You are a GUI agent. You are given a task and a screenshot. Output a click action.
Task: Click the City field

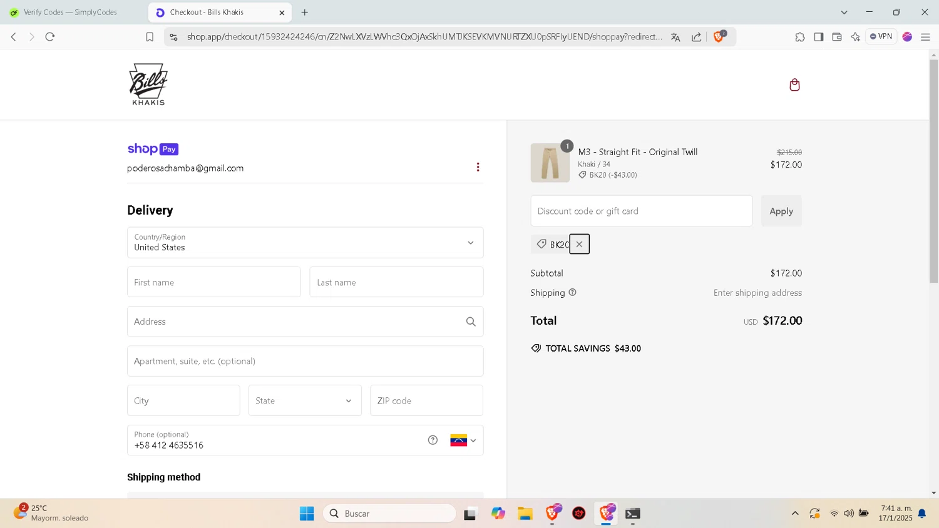[x=183, y=400]
